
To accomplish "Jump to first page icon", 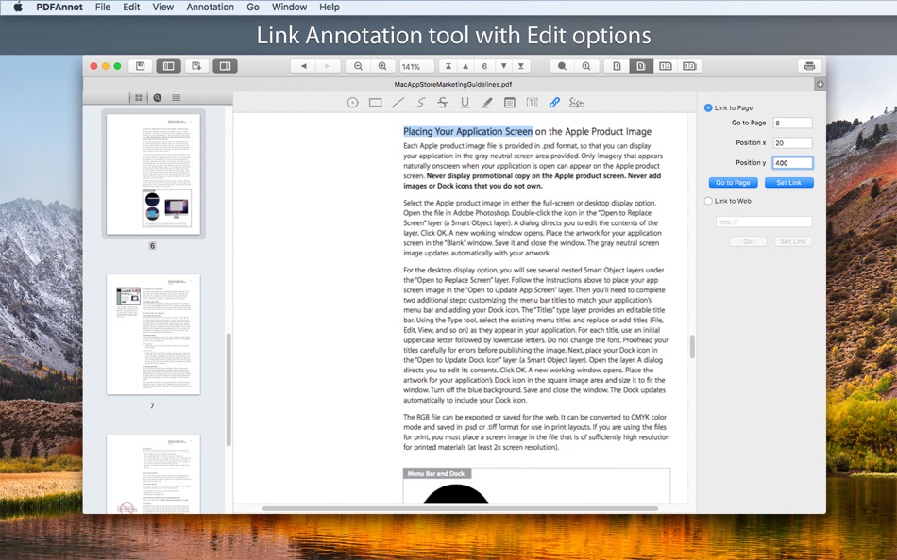I will point(448,66).
